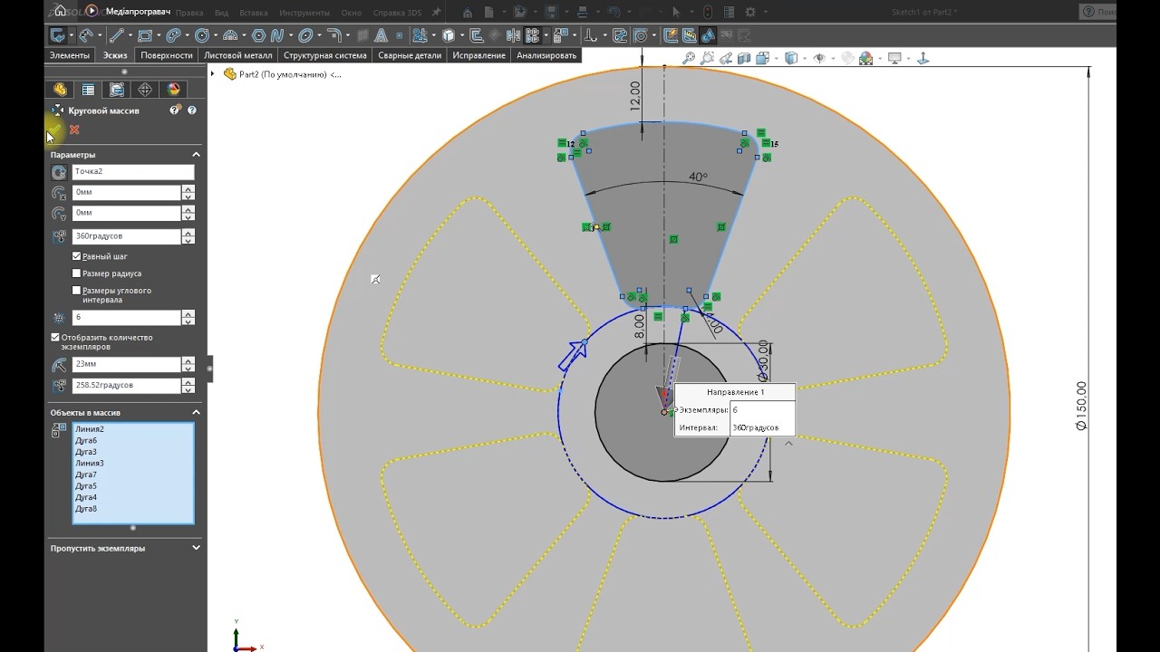Switch to the Эскиз ribbon tab

(115, 55)
